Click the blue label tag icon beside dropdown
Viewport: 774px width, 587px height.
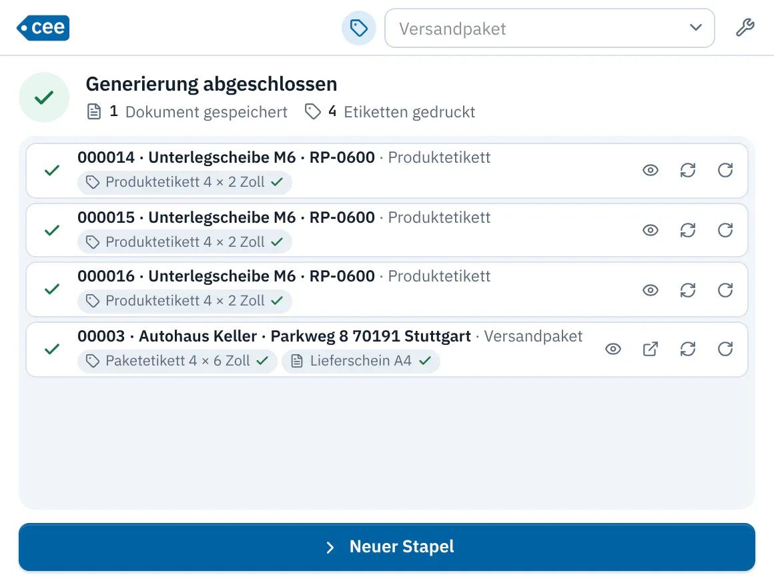pos(359,28)
